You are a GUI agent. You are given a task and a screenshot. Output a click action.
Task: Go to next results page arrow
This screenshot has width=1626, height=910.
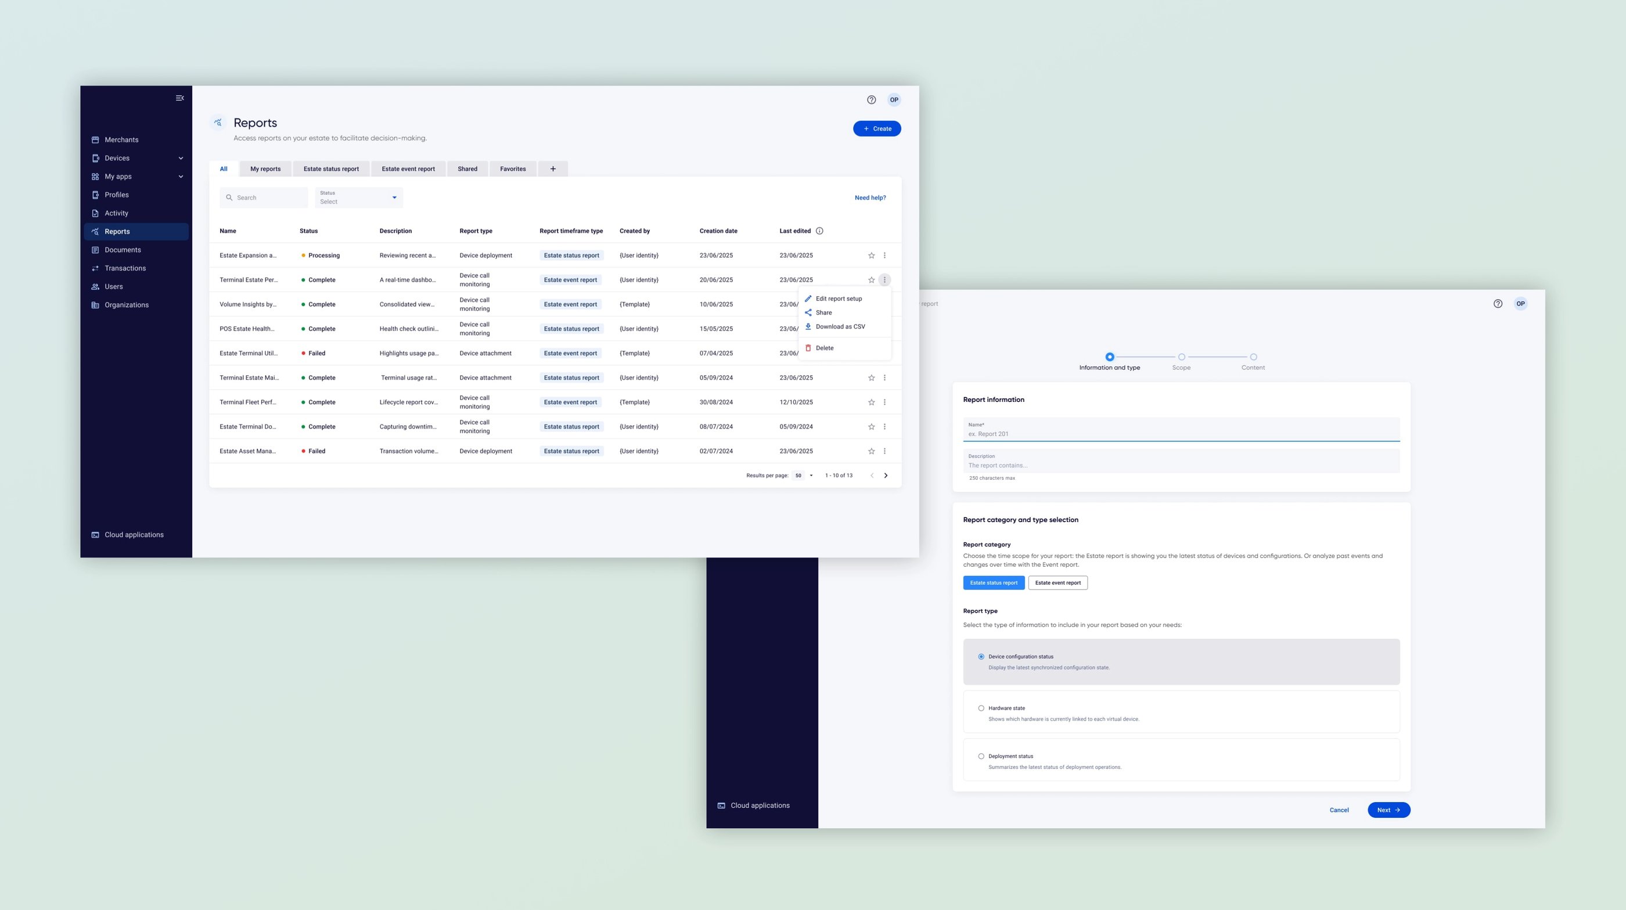[x=886, y=475]
